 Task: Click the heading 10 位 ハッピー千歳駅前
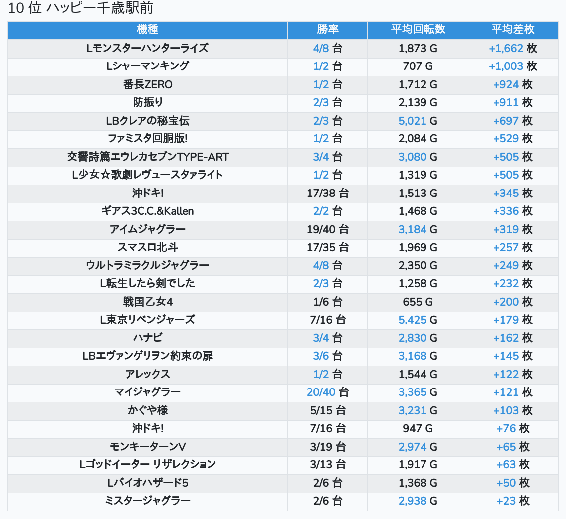pyautogui.click(x=81, y=8)
